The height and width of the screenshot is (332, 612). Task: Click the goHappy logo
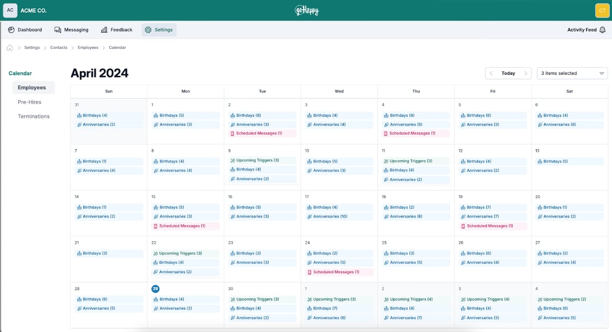[307, 11]
